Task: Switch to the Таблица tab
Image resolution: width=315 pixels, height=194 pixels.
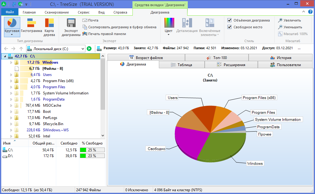Action: (x=182, y=65)
